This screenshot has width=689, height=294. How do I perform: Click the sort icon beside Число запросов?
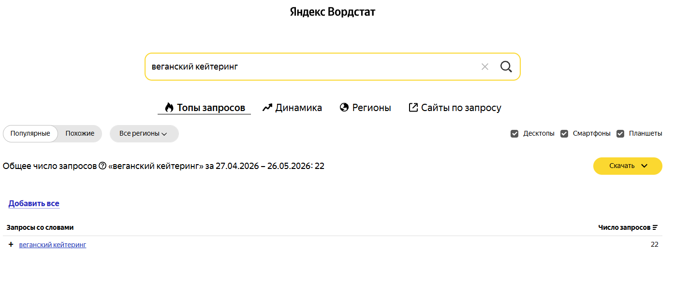(x=655, y=227)
